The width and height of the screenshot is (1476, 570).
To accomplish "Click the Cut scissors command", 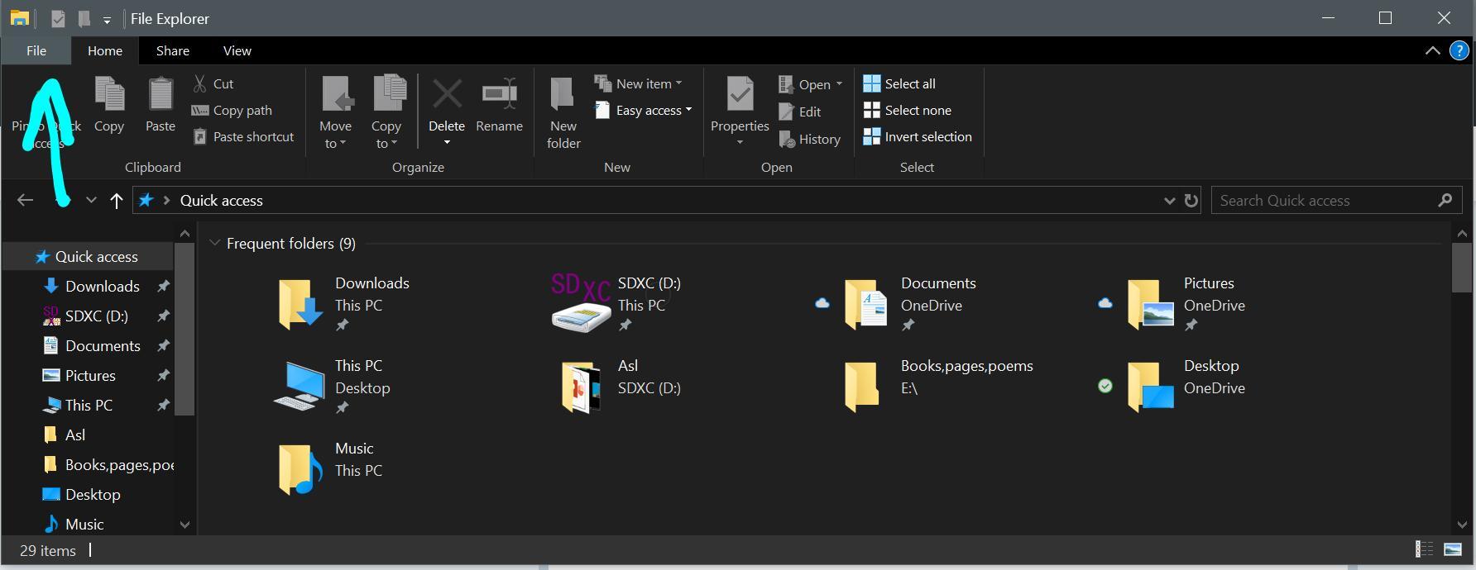I will point(213,83).
